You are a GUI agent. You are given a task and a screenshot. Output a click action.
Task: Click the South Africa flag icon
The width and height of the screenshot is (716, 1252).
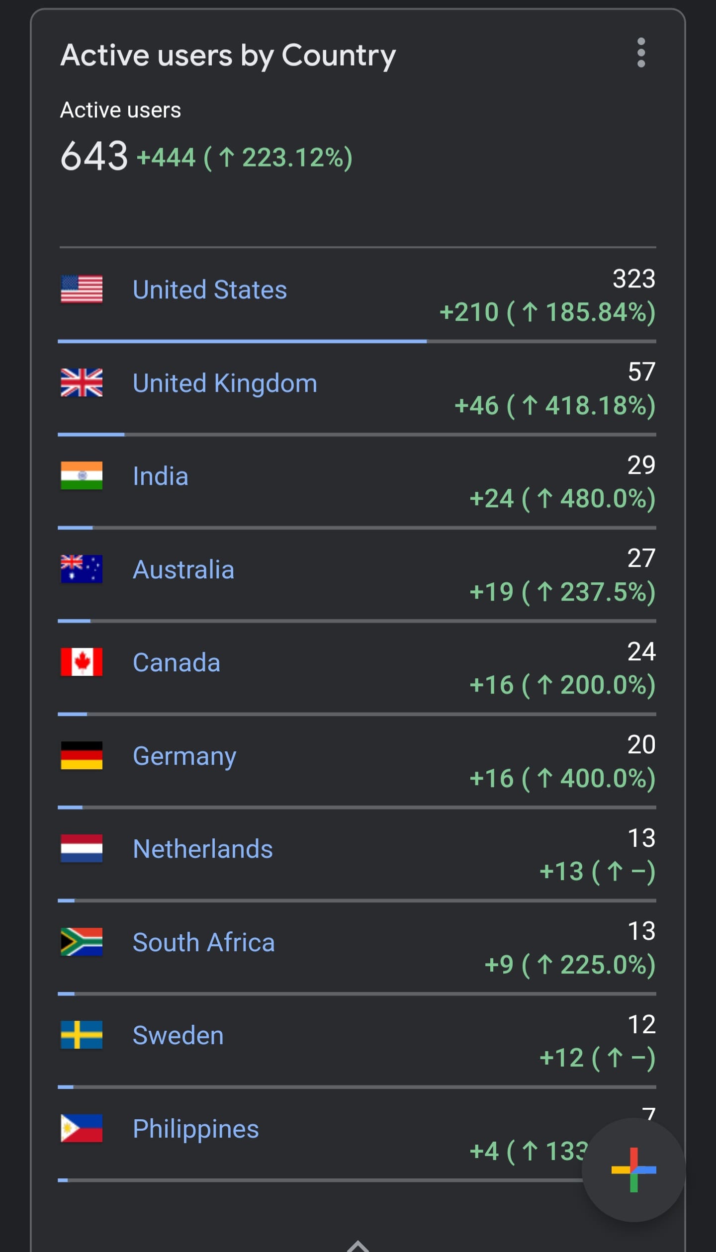click(x=82, y=942)
